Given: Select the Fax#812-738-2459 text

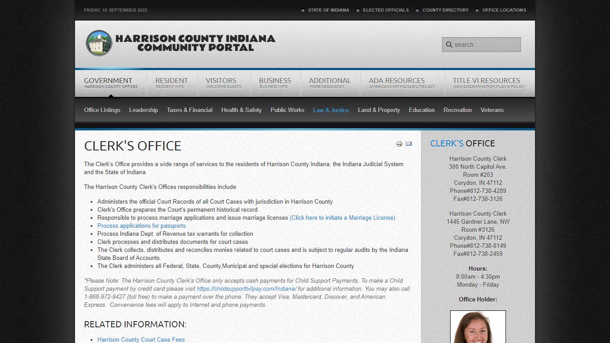Looking at the screenshot, I should (x=478, y=254).
